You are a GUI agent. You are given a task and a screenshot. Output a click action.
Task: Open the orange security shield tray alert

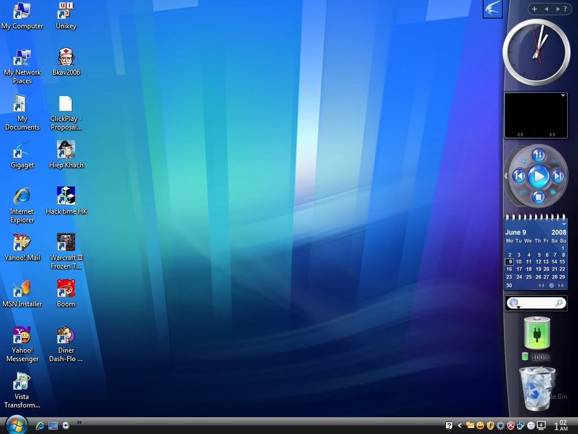coord(491,426)
